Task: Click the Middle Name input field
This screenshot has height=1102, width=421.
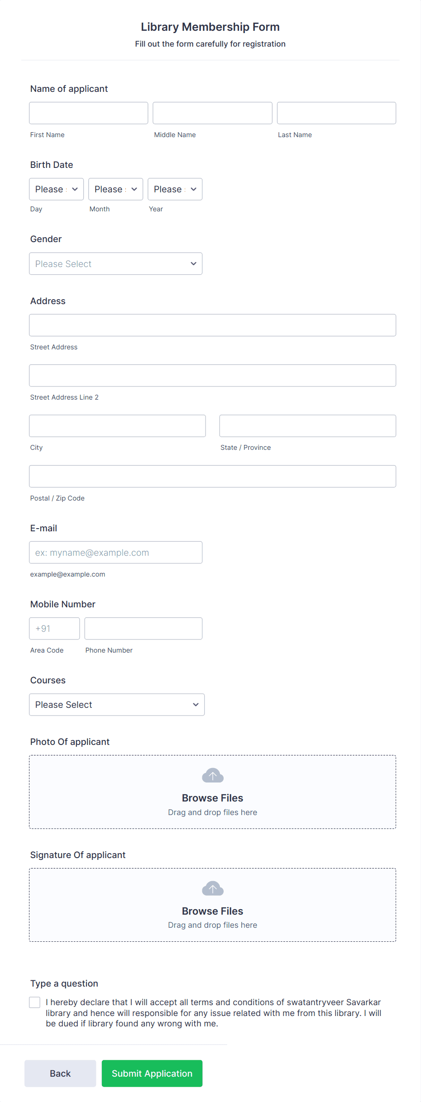Action: [212, 113]
